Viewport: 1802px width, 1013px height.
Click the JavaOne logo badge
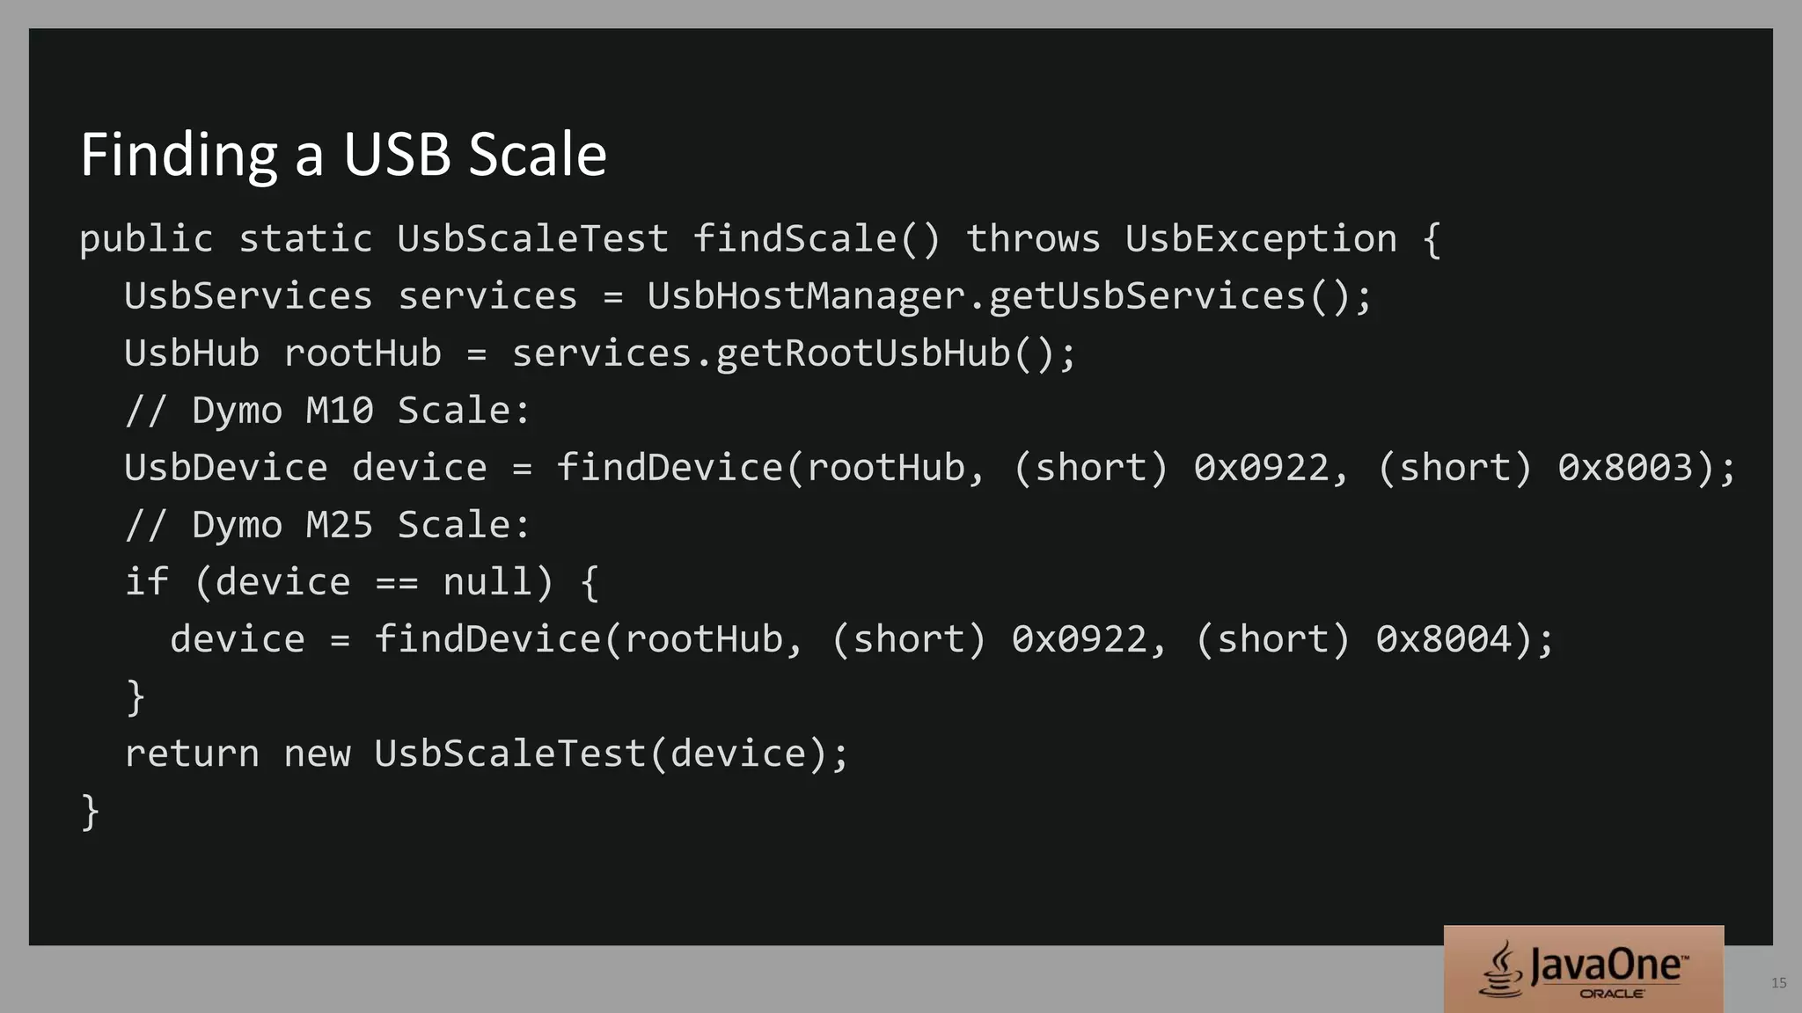(x=1583, y=968)
